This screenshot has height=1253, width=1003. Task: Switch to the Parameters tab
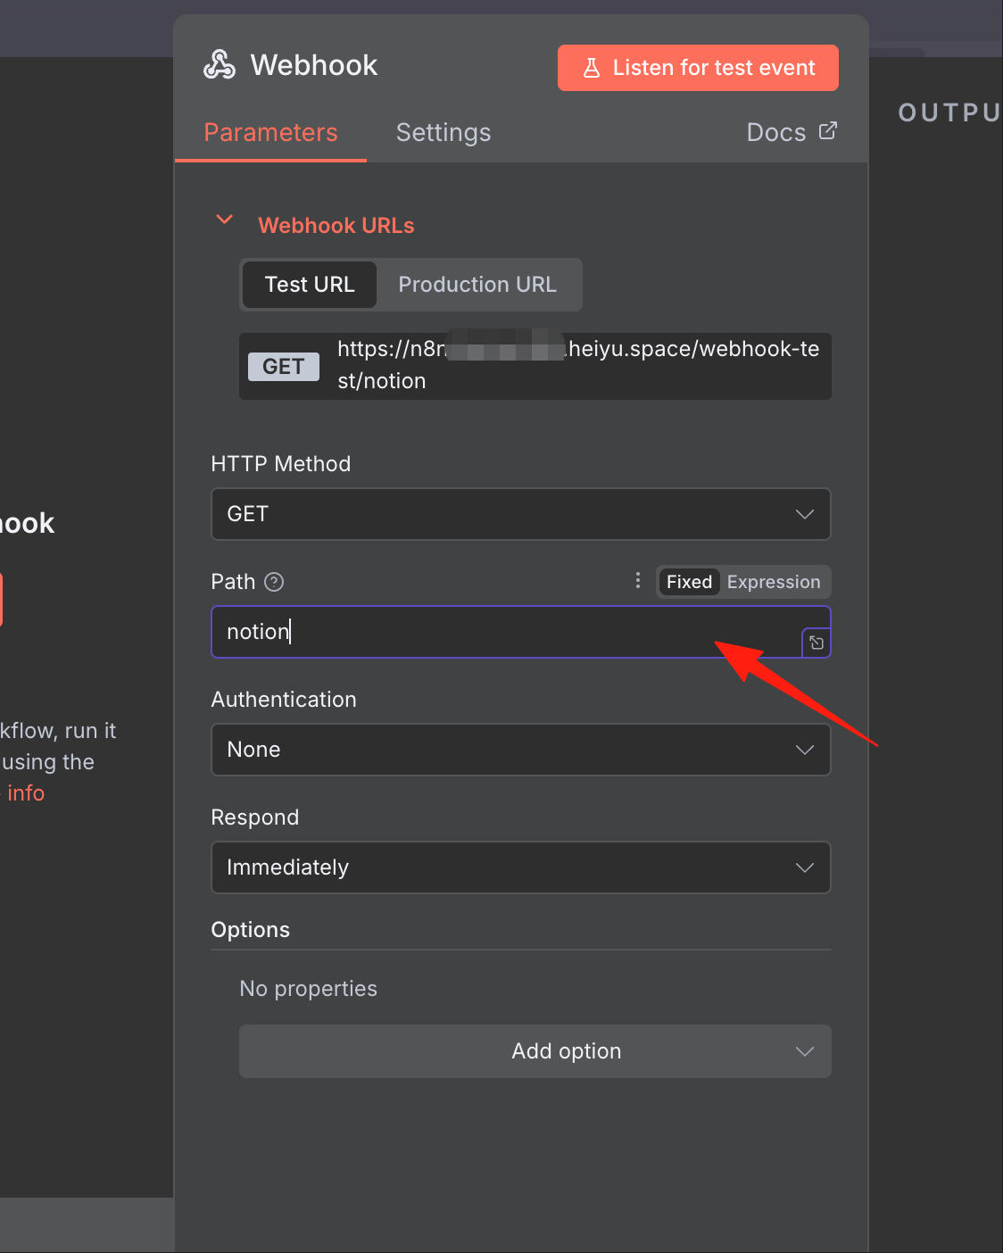tap(270, 133)
